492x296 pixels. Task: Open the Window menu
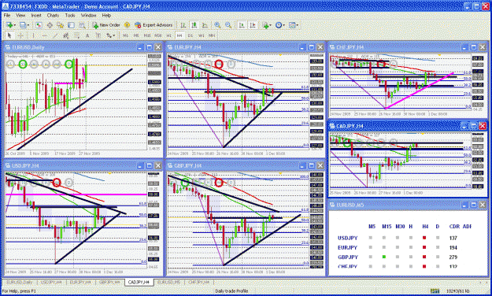(88, 15)
